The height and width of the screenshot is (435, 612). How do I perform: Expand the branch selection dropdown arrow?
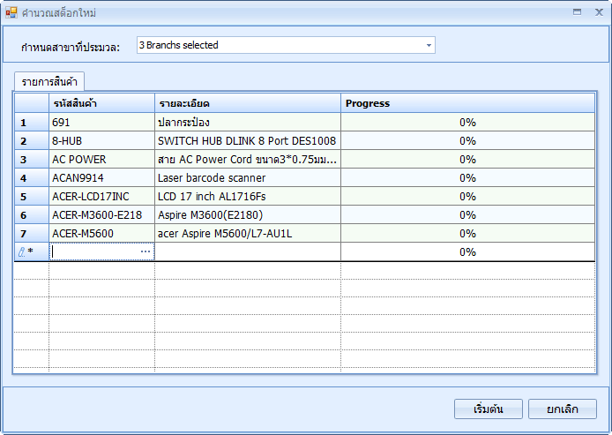pos(429,45)
